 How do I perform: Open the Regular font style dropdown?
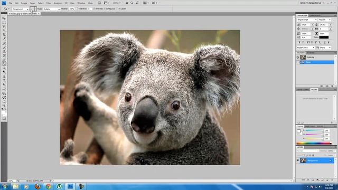click(325, 20)
